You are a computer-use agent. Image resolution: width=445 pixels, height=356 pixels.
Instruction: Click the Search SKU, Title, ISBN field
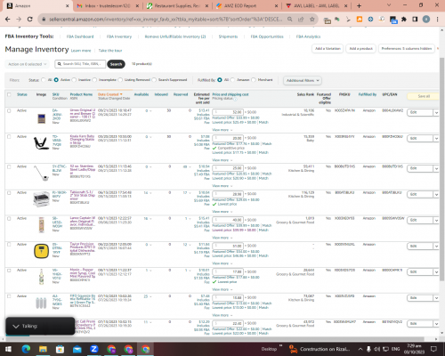tap(80, 64)
